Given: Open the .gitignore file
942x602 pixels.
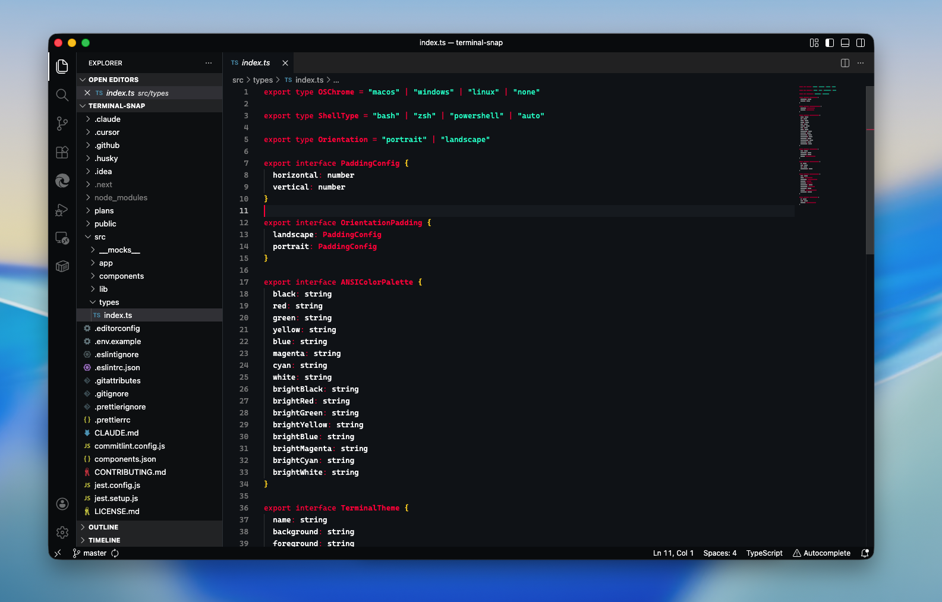Looking at the screenshot, I should point(150,394).
